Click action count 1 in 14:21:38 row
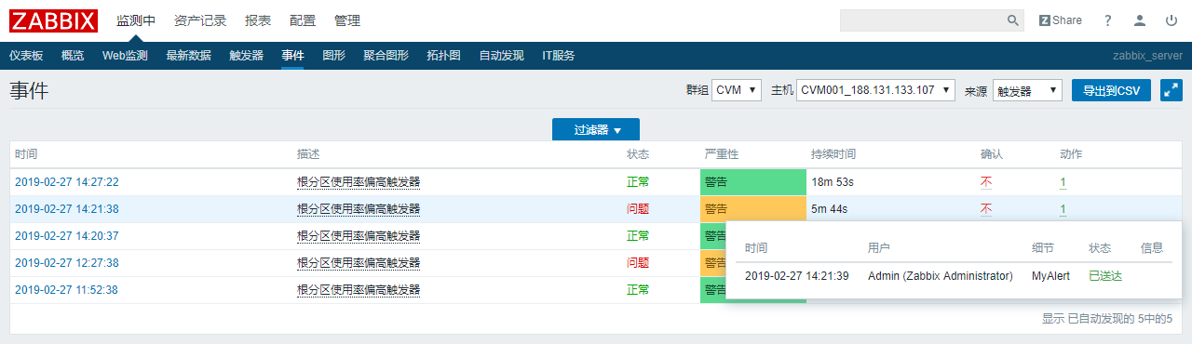Image resolution: width=1192 pixels, height=344 pixels. coord(1063,209)
